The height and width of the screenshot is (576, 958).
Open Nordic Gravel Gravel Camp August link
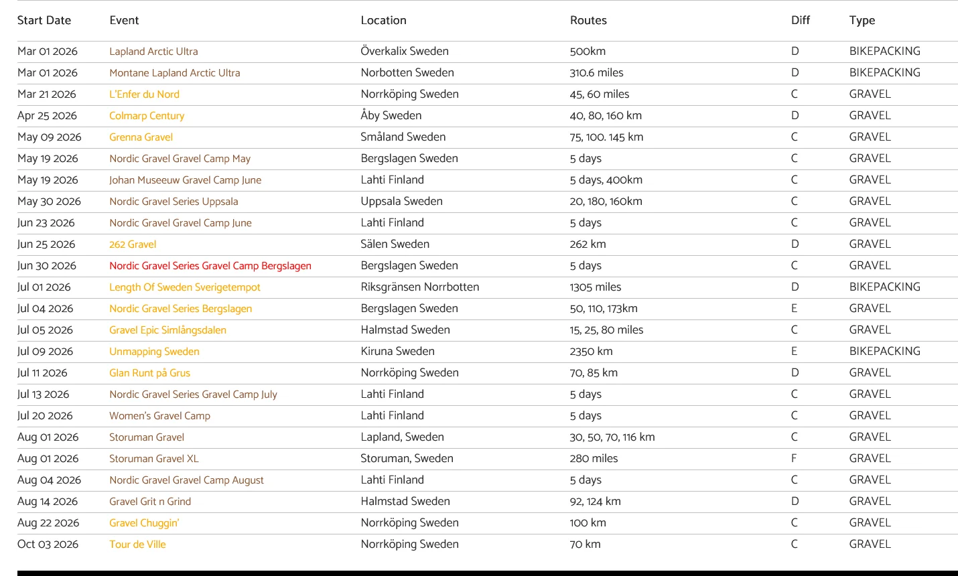(186, 480)
